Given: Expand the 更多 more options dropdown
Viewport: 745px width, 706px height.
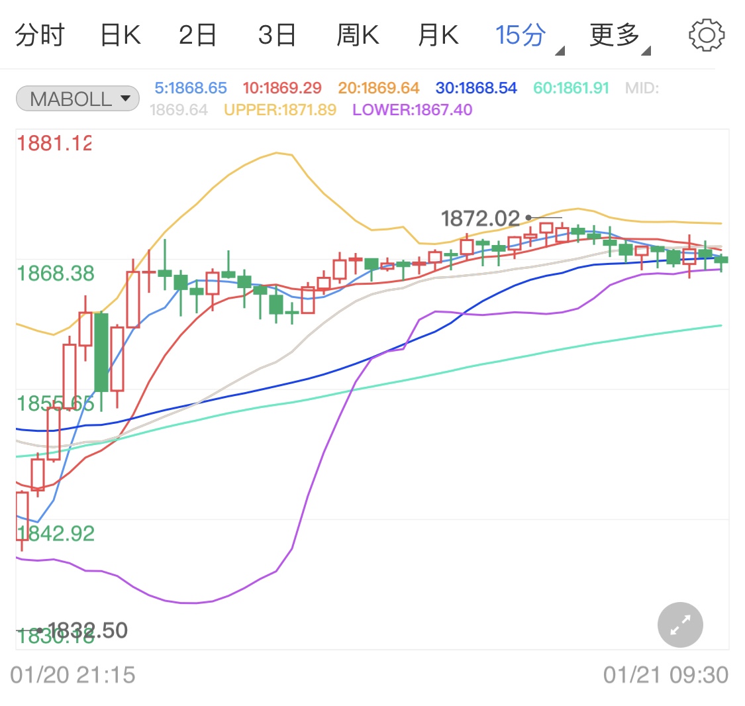Looking at the screenshot, I should click(620, 36).
